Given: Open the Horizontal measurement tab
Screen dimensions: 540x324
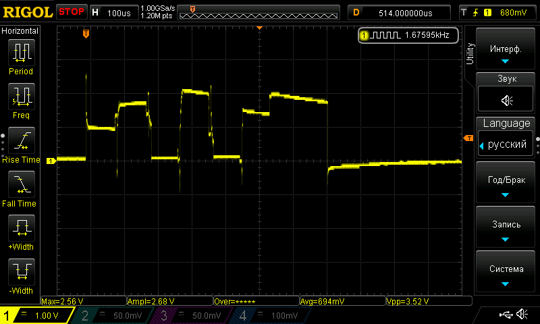Looking at the screenshot, I should (x=20, y=31).
